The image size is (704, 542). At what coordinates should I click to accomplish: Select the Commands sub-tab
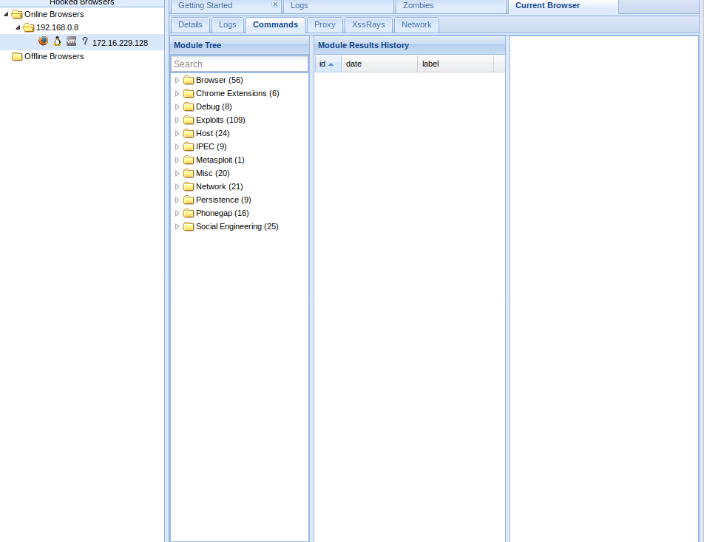click(x=275, y=25)
